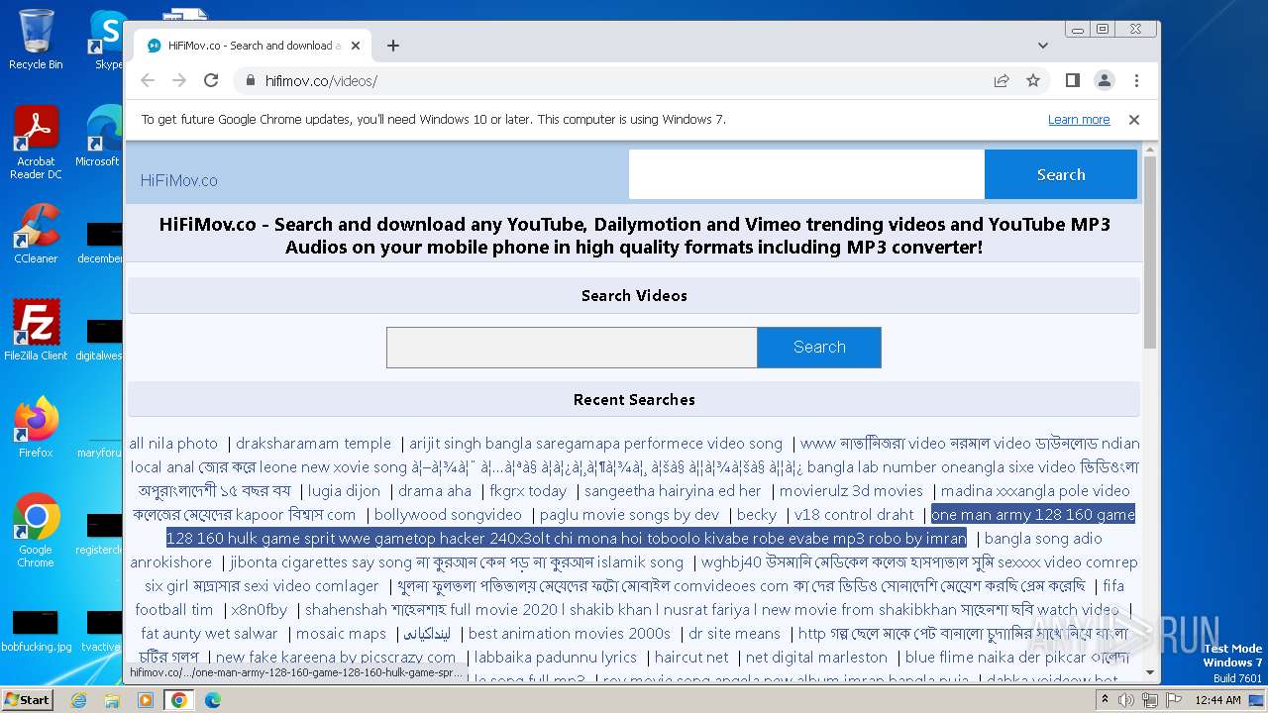Open 'x8n0fby' search link
Image resolution: width=1268 pixels, height=713 pixels.
[x=260, y=610]
